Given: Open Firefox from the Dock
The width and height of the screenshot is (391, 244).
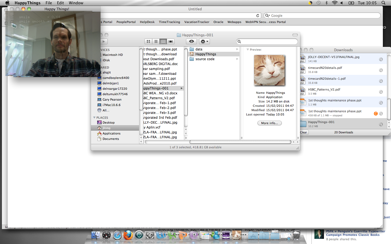Looking at the screenshot, I should coord(128,235).
